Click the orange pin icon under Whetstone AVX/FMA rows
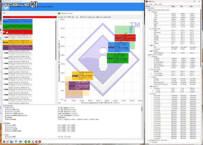 (x=5, y=117)
